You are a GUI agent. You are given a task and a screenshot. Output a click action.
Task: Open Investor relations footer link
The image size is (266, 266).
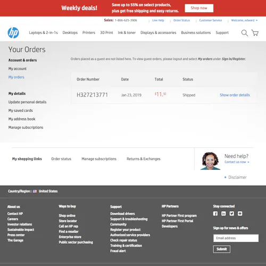point(20,225)
